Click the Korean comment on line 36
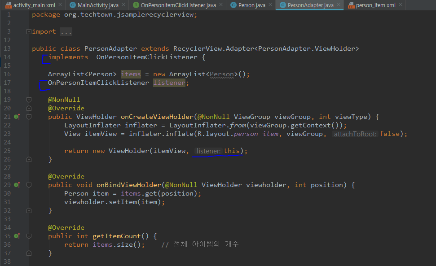This screenshot has width=436, height=266. (200, 244)
